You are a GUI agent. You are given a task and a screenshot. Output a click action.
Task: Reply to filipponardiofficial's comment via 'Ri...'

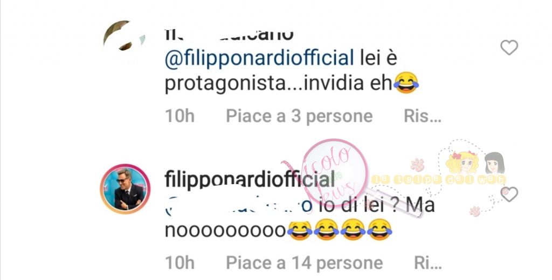point(427,263)
